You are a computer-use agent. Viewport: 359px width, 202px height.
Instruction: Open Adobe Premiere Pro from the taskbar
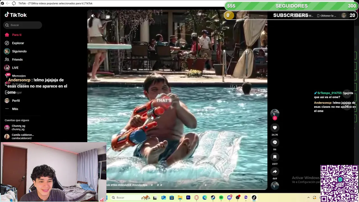[188, 198]
